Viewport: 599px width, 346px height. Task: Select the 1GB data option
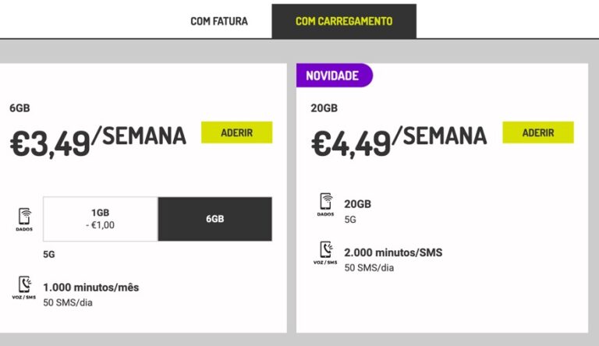click(101, 219)
